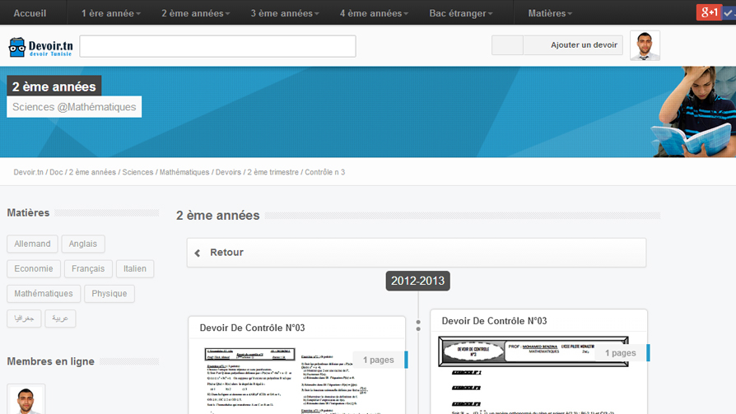Select the Mathématiques subject tag

coord(44,293)
